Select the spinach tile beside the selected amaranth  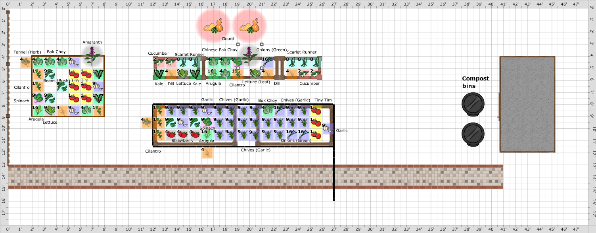[x=238, y=62]
